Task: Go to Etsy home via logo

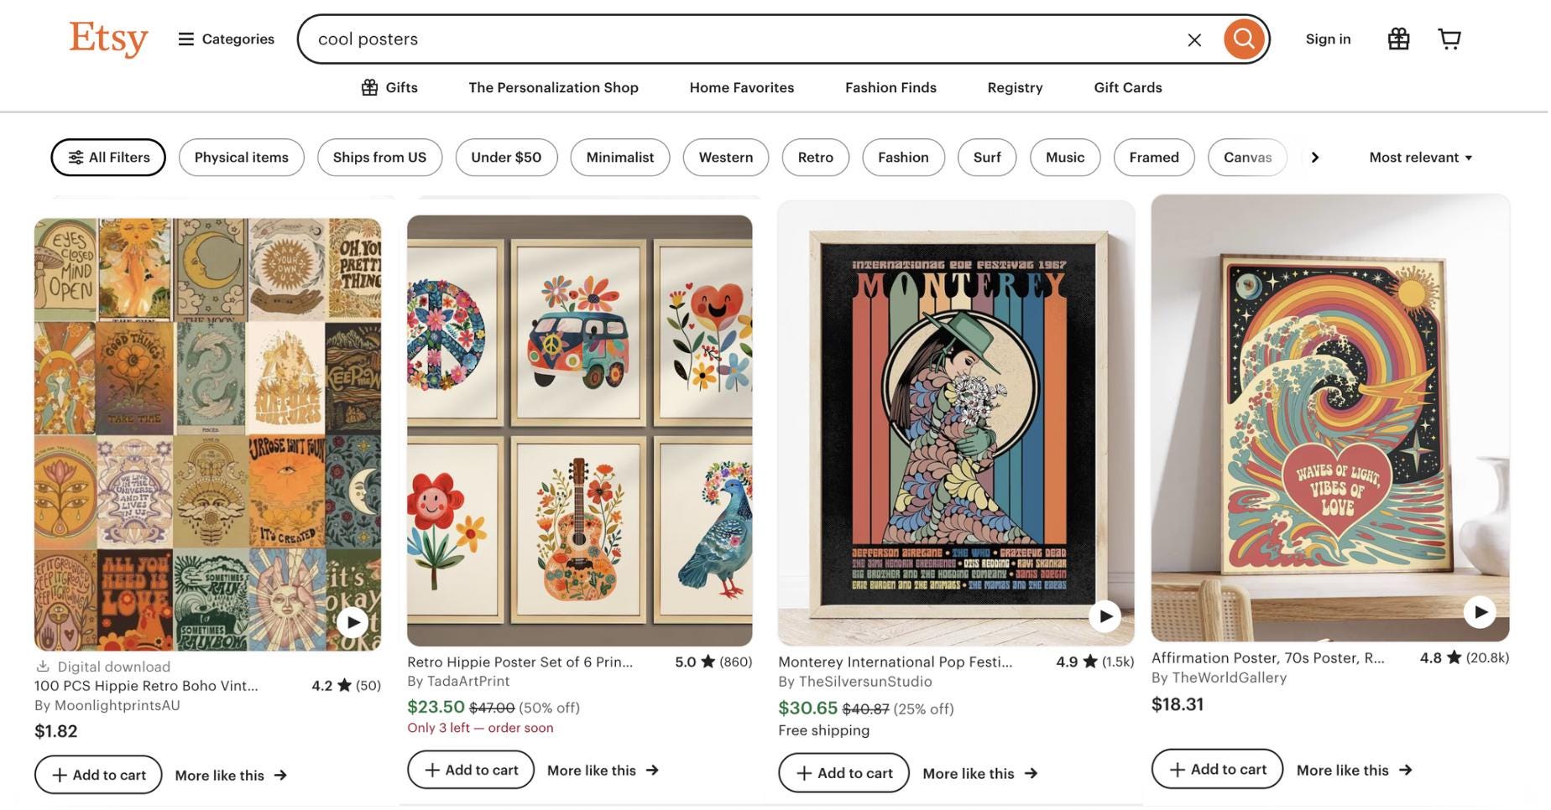Action: 108,39
